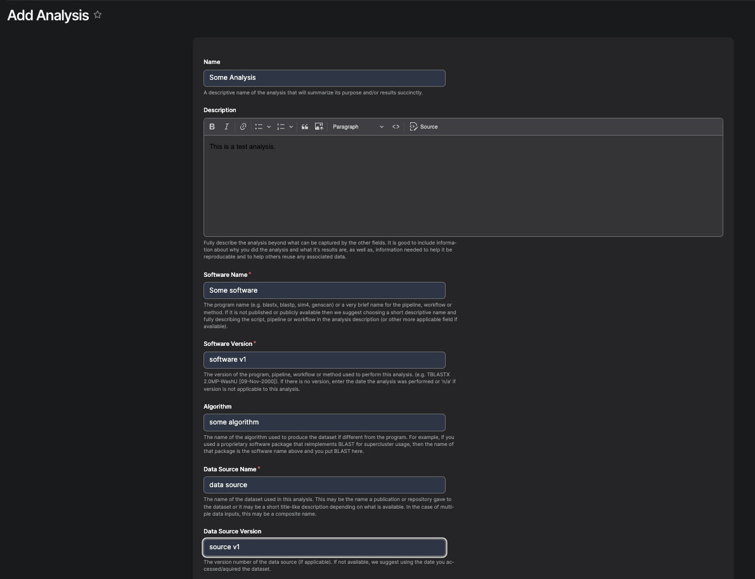Click the help text starting 'The version of the program, pipeline'
Image resolution: width=755 pixels, height=579 pixels.
click(330, 381)
